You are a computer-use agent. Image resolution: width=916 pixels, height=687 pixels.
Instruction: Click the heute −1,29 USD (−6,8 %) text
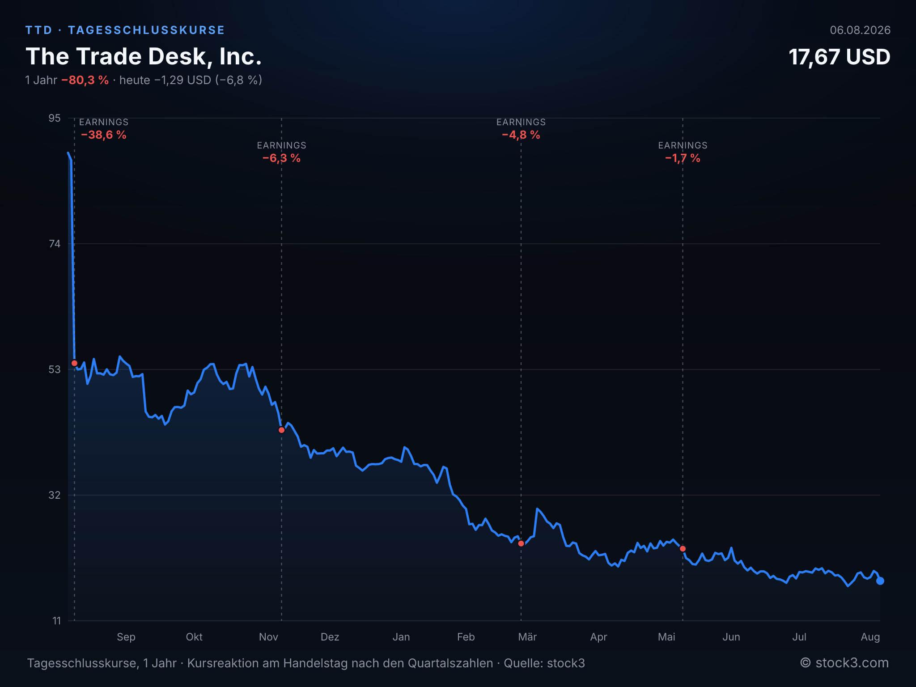pos(191,80)
